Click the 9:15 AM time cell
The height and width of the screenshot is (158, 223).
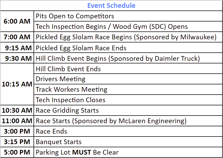click(17, 47)
